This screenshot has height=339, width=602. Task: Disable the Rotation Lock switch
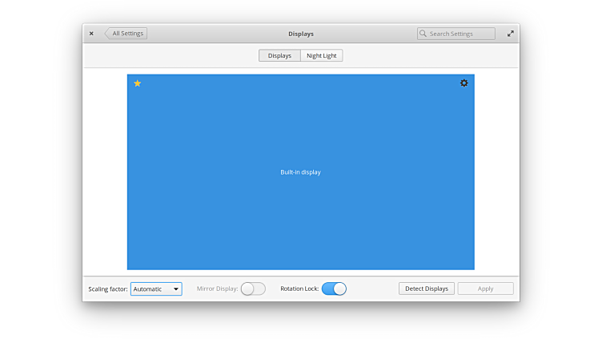point(334,289)
